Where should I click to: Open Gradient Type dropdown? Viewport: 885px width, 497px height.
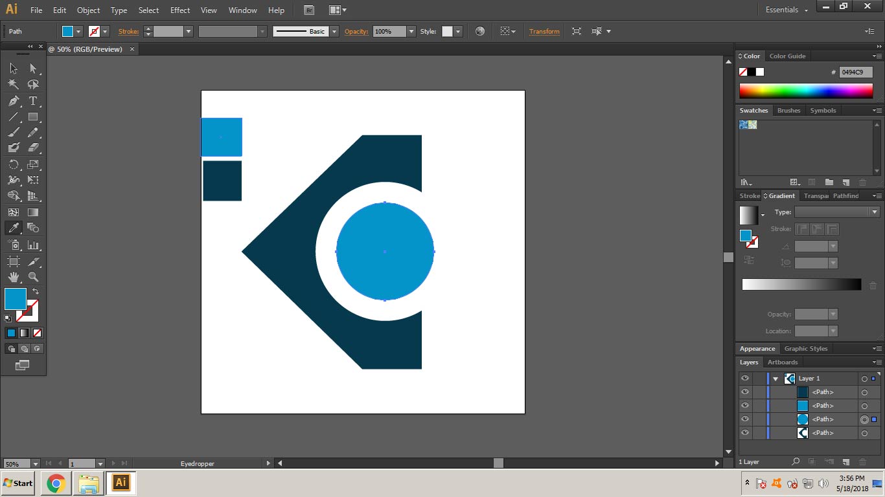point(836,212)
